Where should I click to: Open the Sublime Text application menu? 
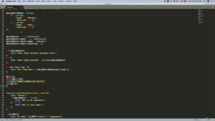(11, 1)
